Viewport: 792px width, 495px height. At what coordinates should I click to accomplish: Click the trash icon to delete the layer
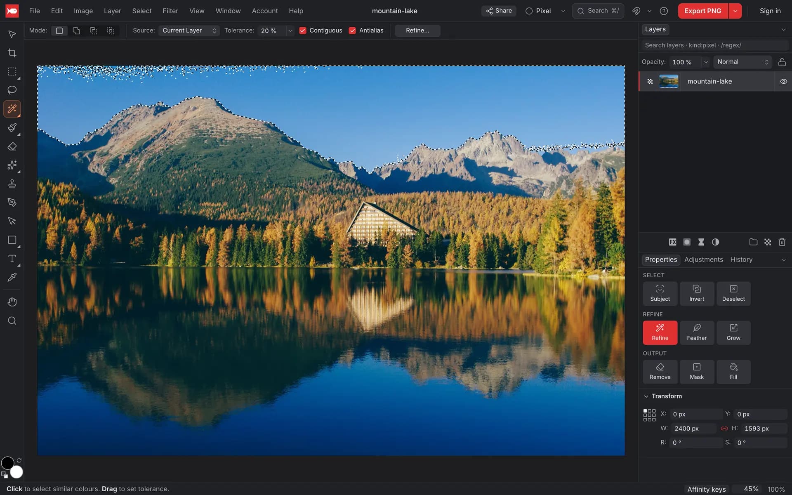point(782,242)
